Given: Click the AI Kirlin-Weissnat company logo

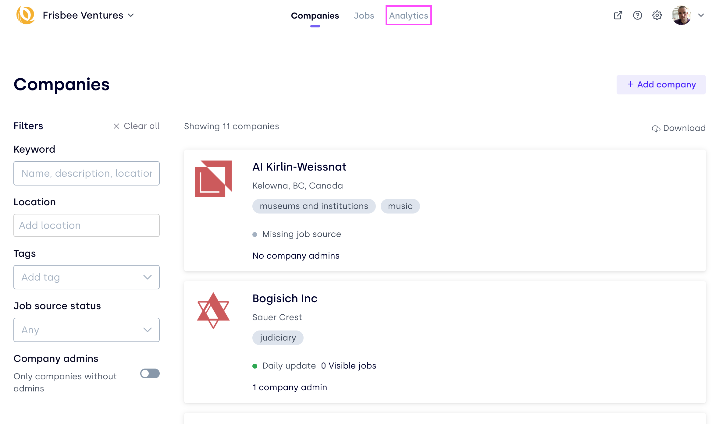Looking at the screenshot, I should click(x=213, y=179).
